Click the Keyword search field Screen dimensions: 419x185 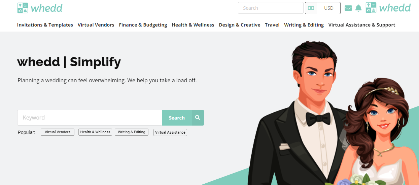tap(90, 118)
